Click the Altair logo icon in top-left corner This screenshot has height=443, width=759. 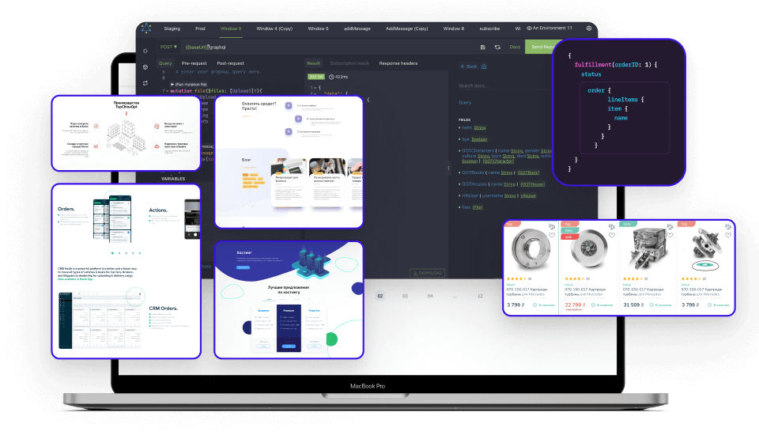(145, 28)
